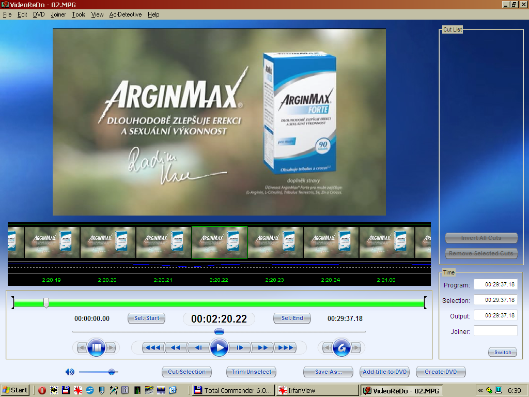Expand hidden system tray icons chevron
Viewport: 529px width, 397px height.
point(480,390)
